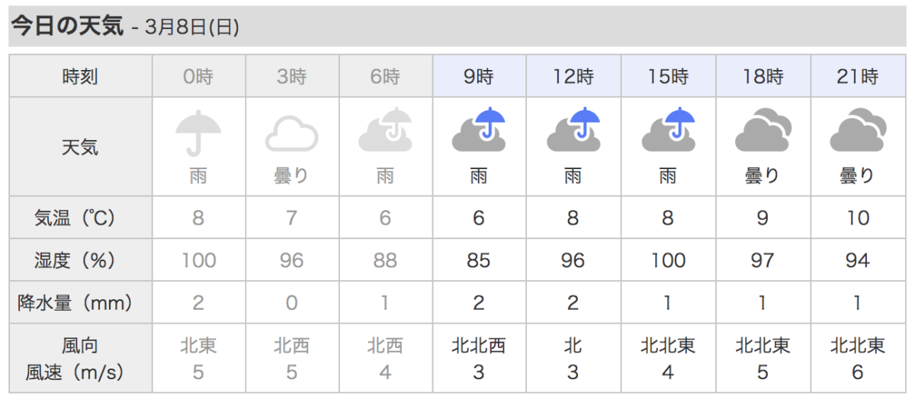Select the 21時 column header
This screenshot has height=399, width=915.
coord(857,76)
